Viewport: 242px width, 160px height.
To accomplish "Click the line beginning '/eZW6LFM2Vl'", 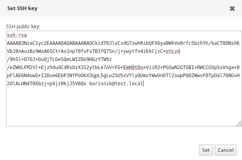I will pos(123,67).
